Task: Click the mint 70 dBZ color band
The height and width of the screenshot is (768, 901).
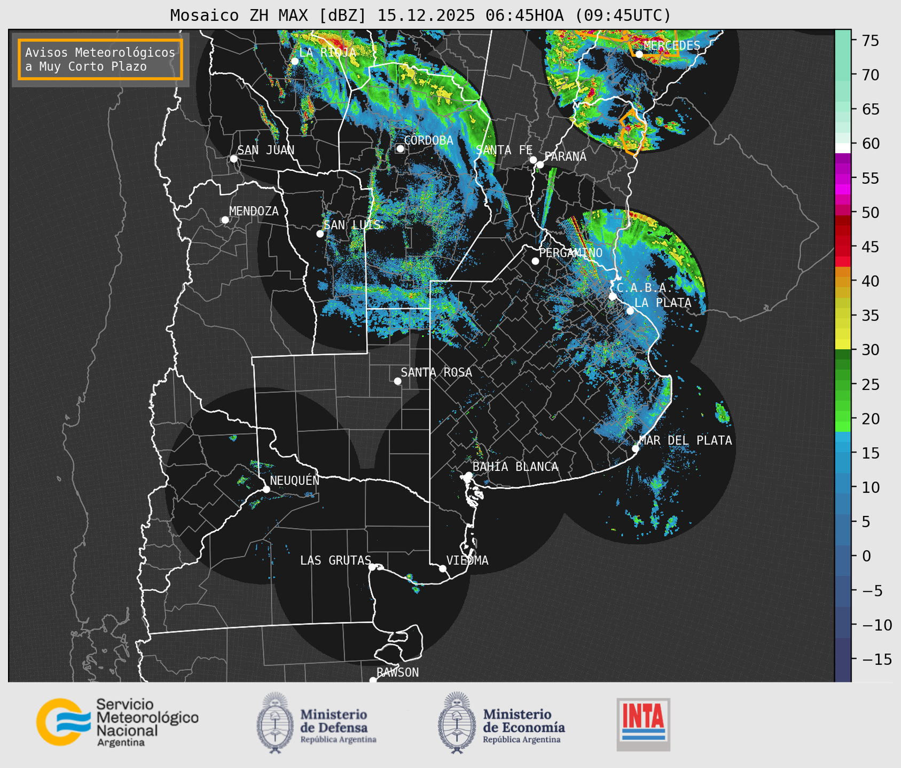Action: (843, 75)
